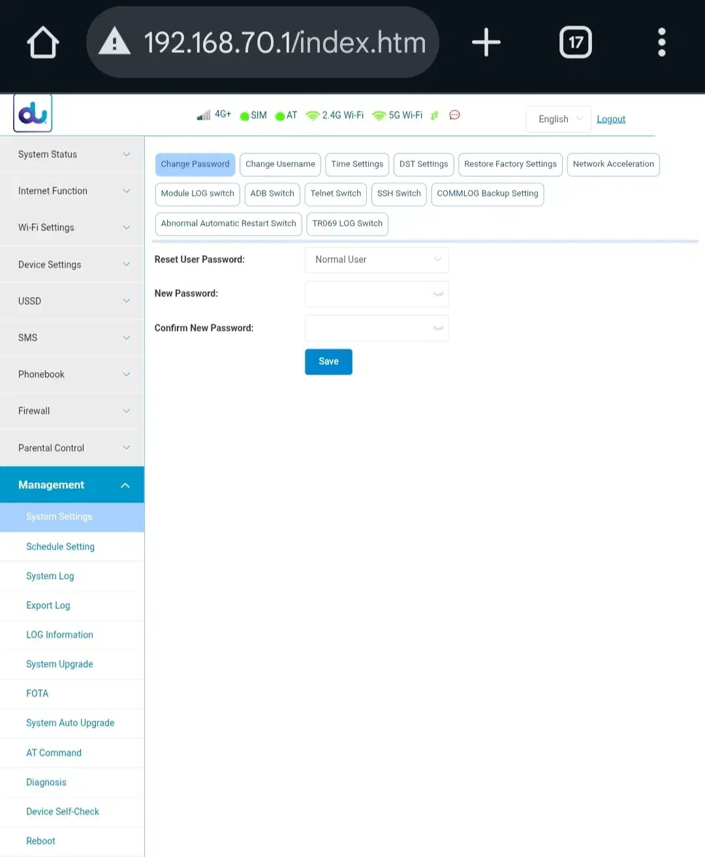Open Device Self-Check in the sidebar
The height and width of the screenshot is (857, 705).
click(x=72, y=812)
